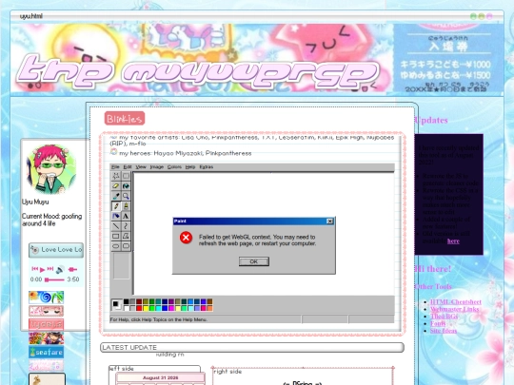This screenshot has width=514, height=385.
Task: Open the View menu in Paint
Action: click(x=141, y=167)
